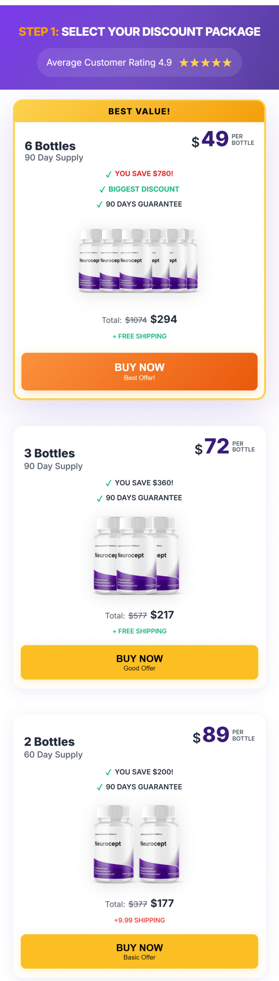Image resolution: width=279 pixels, height=981 pixels.
Task: Click the checkmark beside You Save $200
Action: (x=108, y=772)
